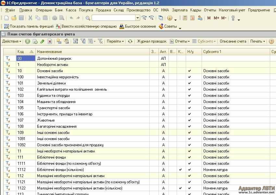Click the M- memory subtract button

[224, 18]
